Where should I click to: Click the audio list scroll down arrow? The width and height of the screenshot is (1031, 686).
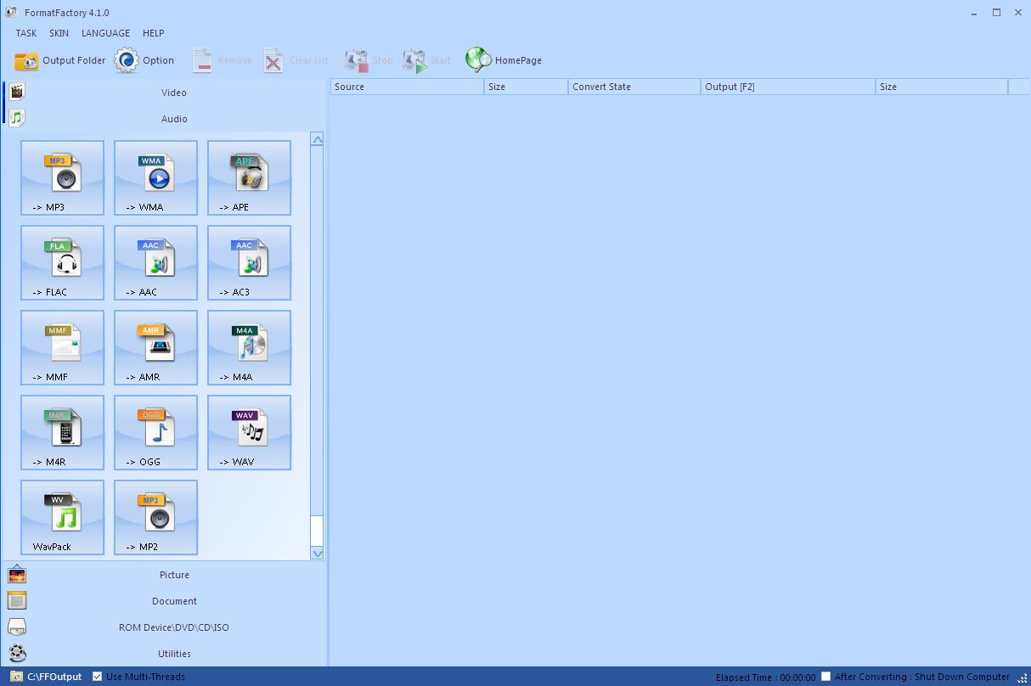318,554
